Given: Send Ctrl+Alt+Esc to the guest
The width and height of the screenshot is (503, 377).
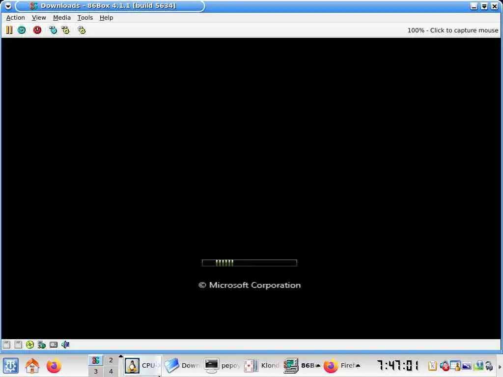Looking at the screenshot, I should 66,30.
